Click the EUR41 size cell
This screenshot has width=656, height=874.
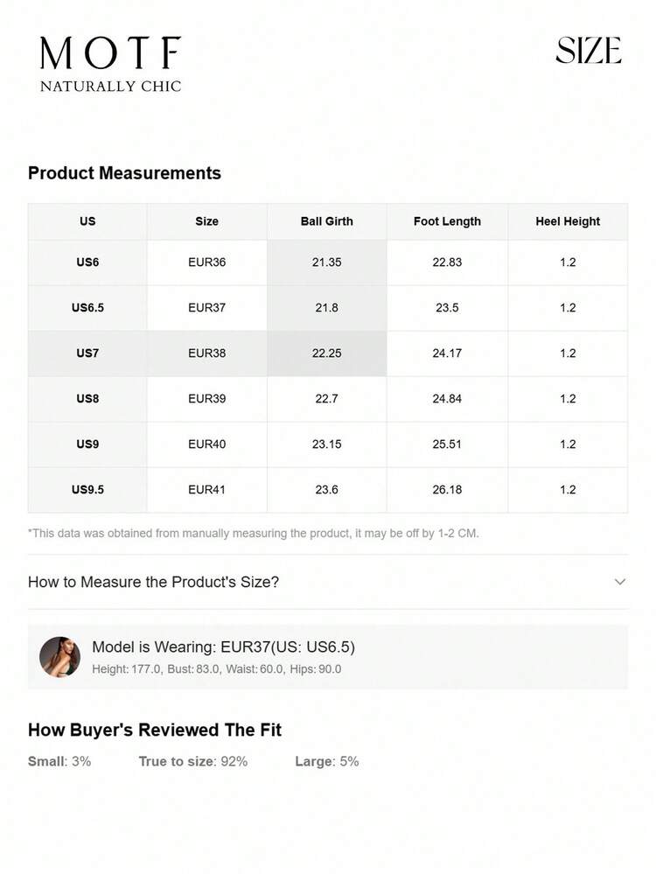206,490
